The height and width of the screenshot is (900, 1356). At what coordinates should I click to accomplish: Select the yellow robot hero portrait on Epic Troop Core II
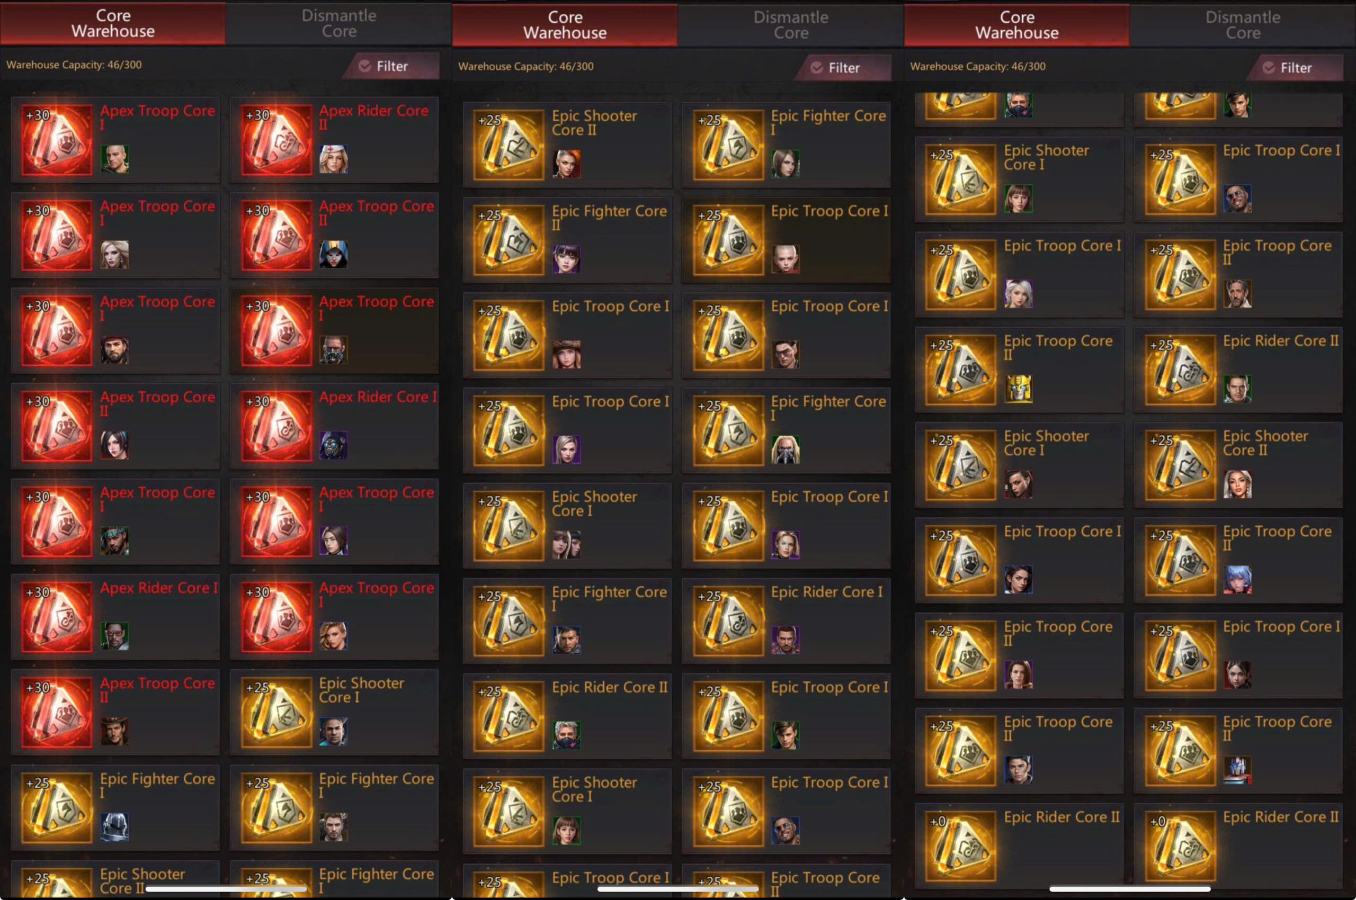(1019, 389)
